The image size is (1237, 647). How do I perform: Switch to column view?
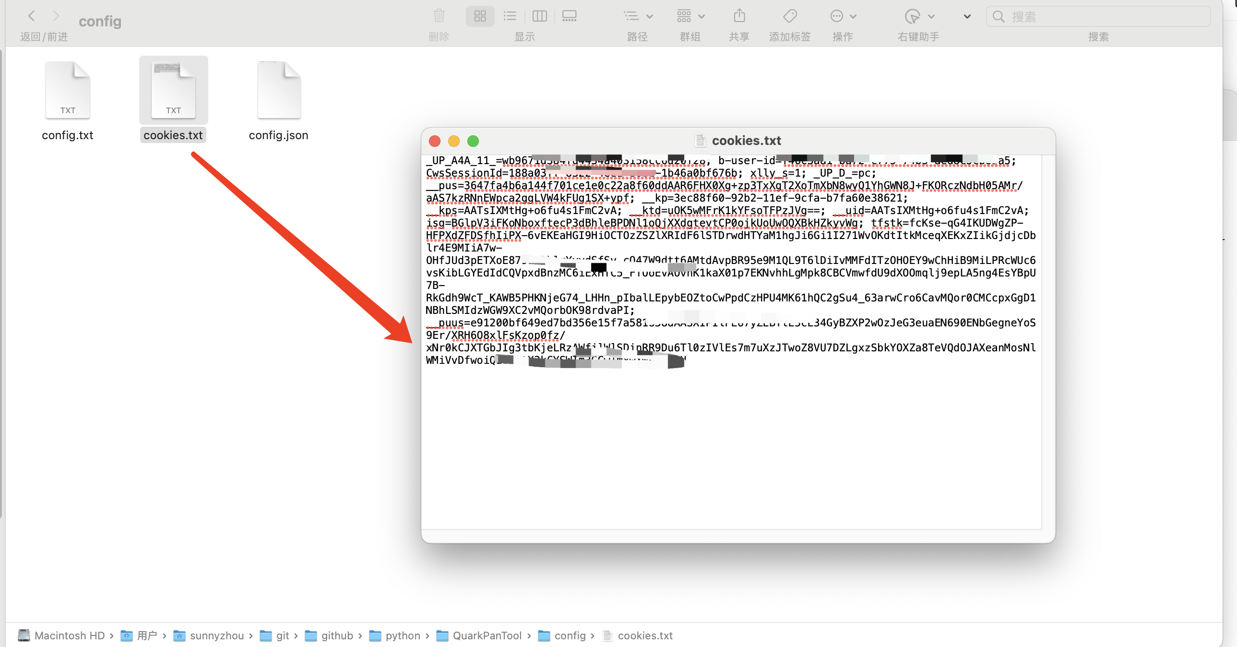coord(539,16)
